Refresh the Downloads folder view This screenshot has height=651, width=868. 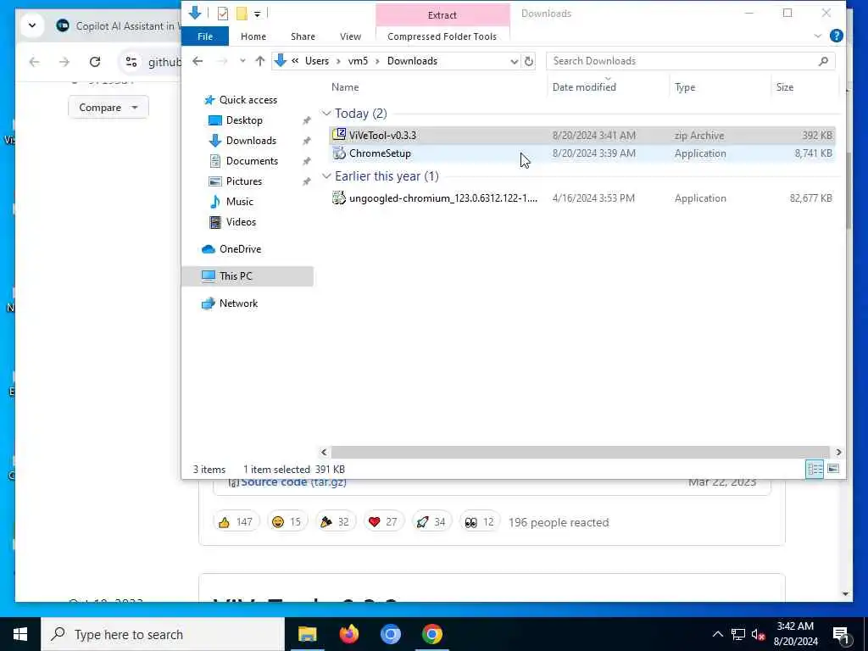(x=529, y=61)
